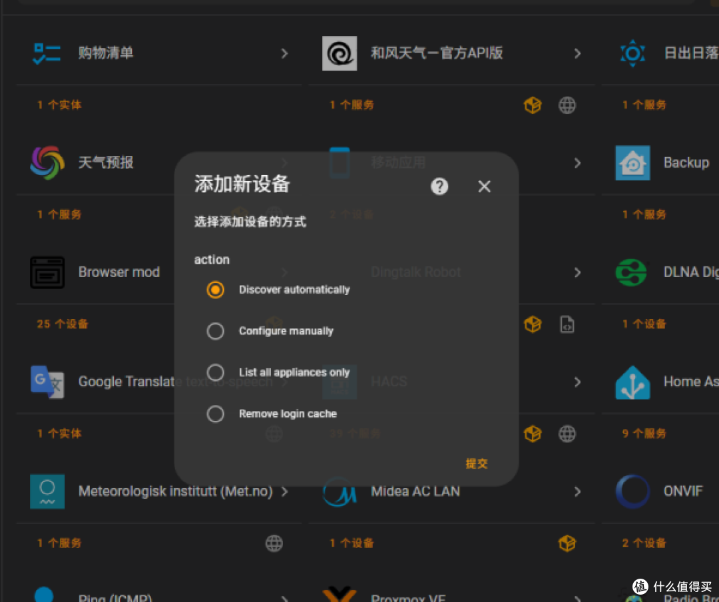The width and height of the screenshot is (719, 602).
Task: Open Meteorologisk institutt icon
Action: (47, 491)
